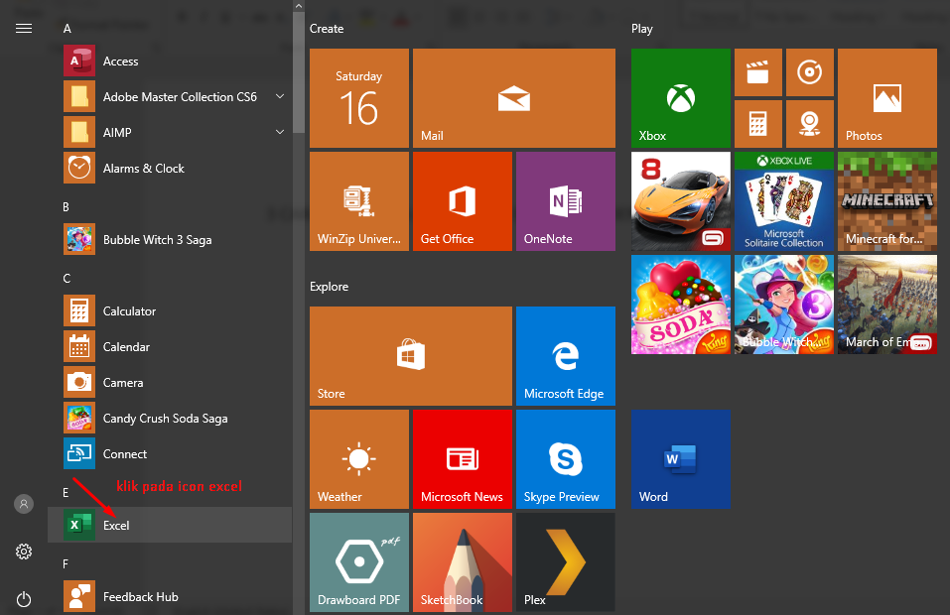Open the Microsoft Edge tile

[564, 356]
